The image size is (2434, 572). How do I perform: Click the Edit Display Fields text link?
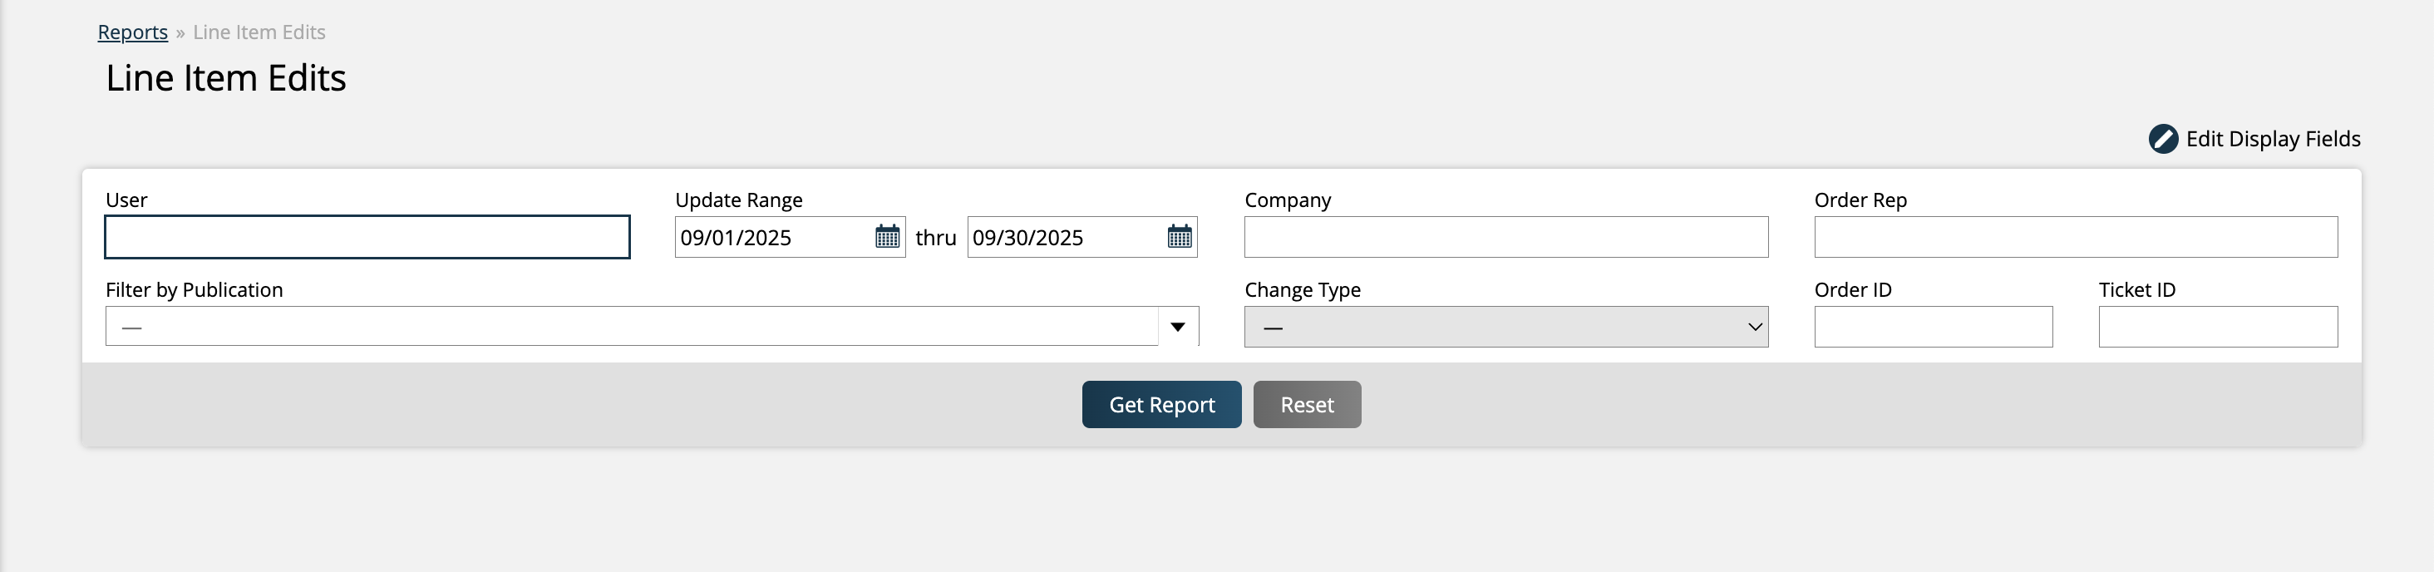[x=2273, y=139]
